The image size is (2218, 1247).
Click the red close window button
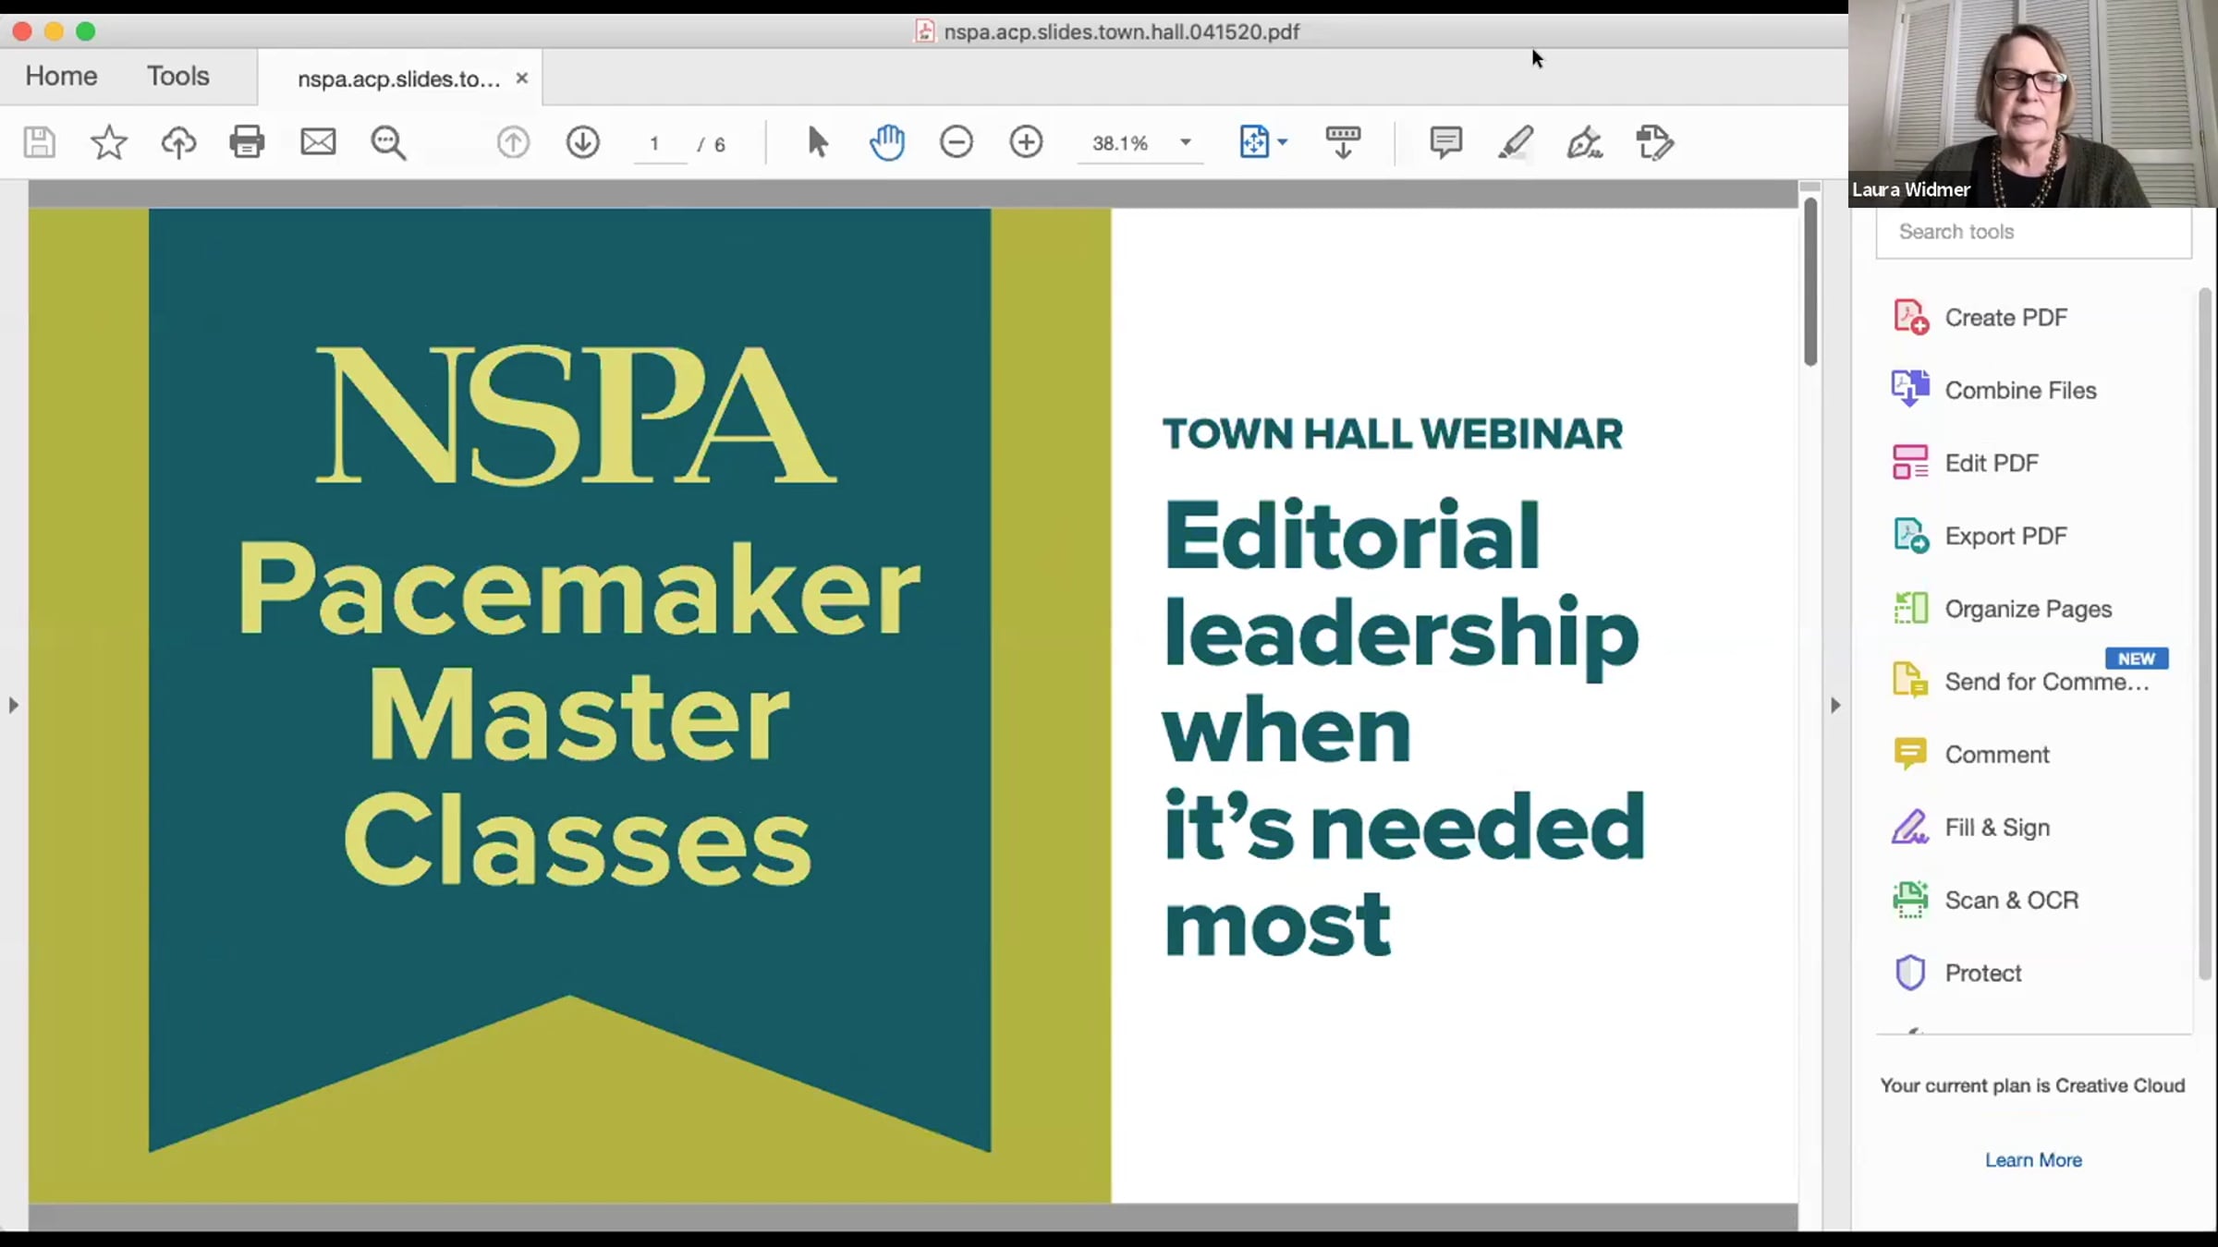(x=22, y=31)
